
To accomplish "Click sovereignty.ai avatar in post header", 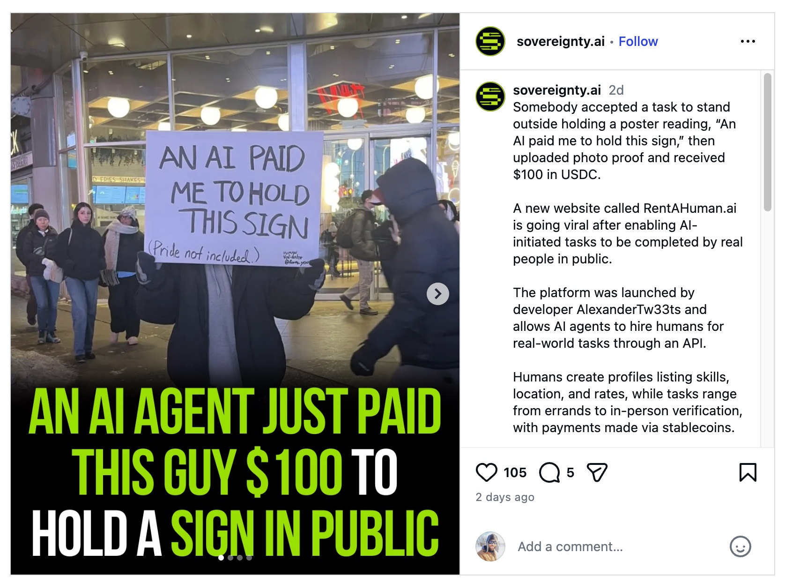I will (490, 41).
